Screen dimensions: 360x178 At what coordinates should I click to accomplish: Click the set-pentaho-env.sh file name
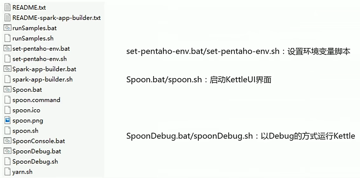[40, 59]
